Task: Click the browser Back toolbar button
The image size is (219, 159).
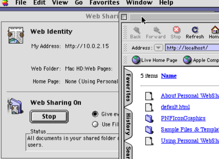Action: click(136, 33)
